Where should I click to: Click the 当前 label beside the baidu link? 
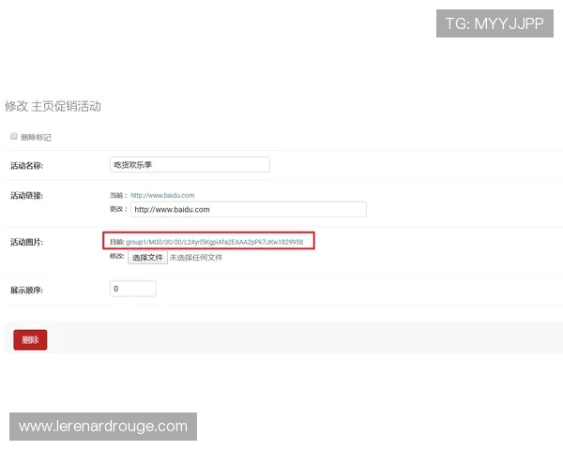coord(117,195)
